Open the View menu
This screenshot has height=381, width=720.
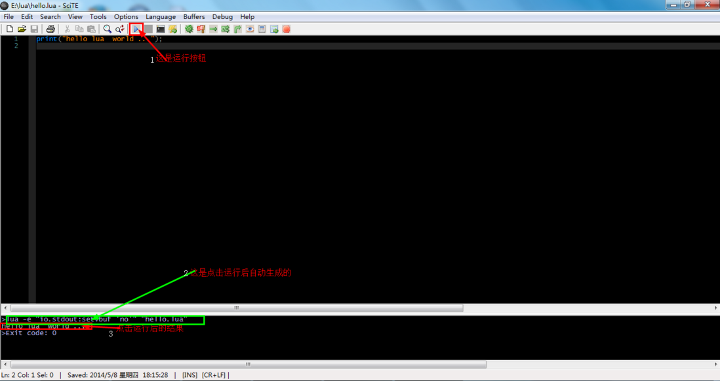(75, 16)
